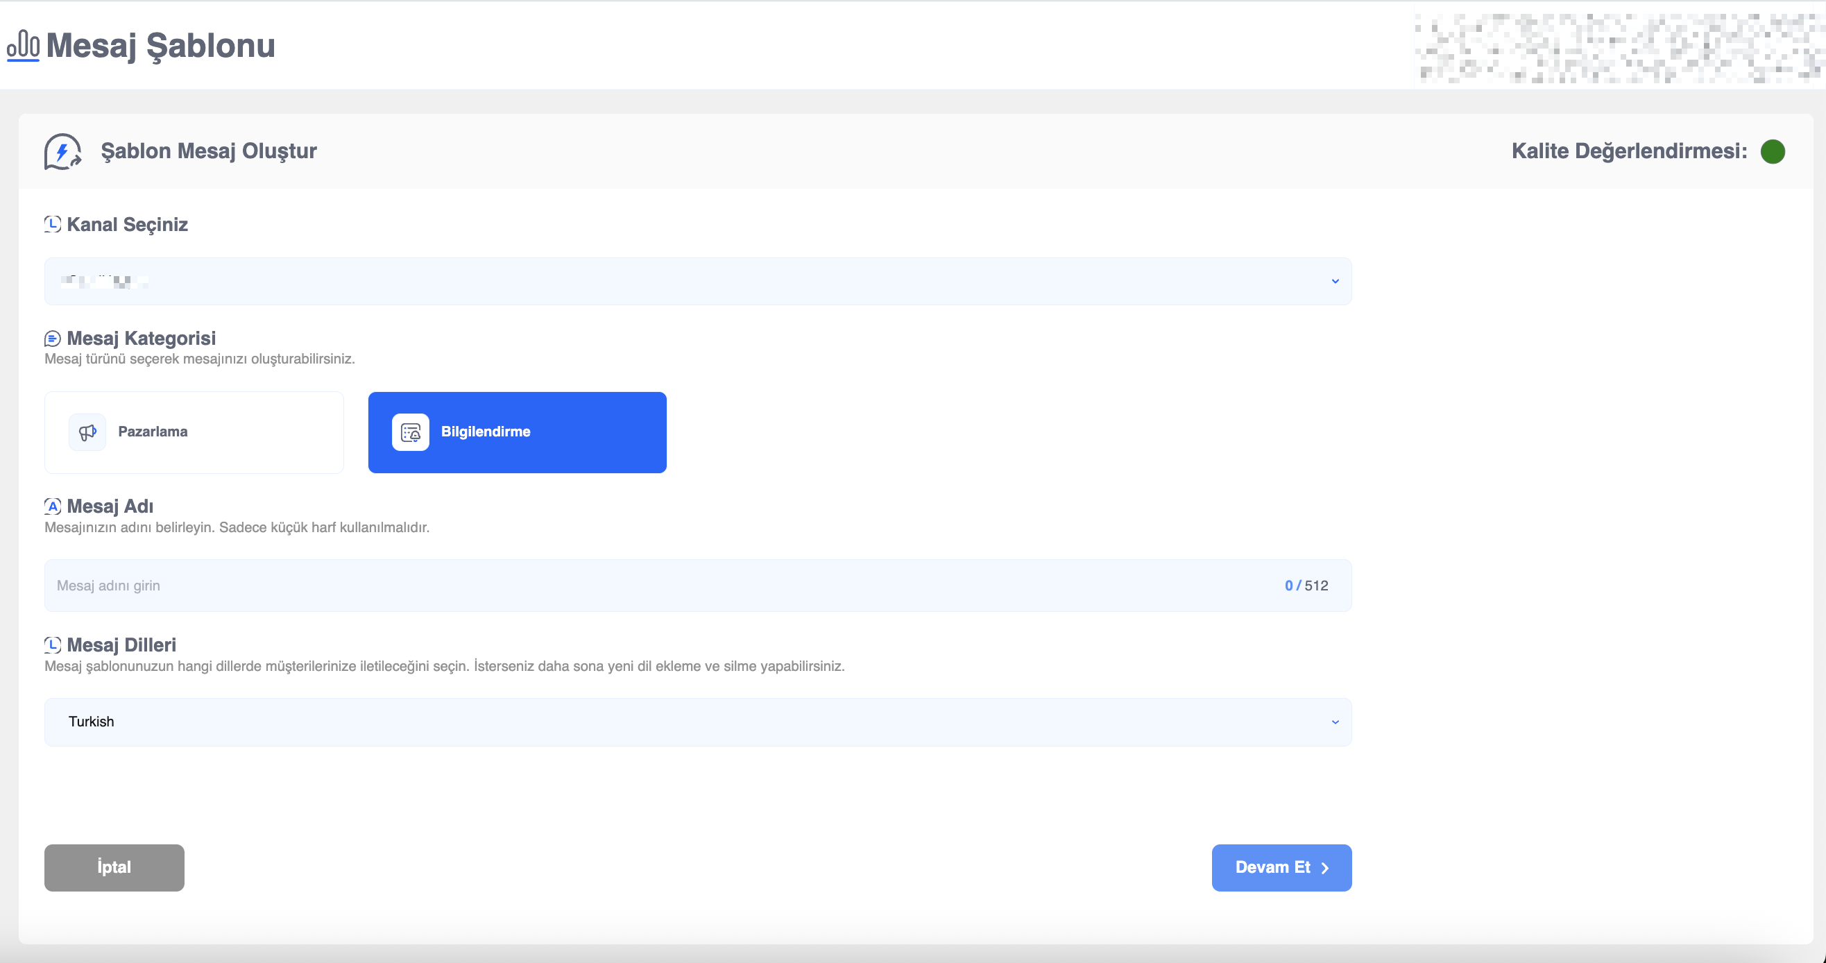Click the bar chart icon beside Mesaj Şablonu
Viewport: 1826px width, 963px height.
23,46
